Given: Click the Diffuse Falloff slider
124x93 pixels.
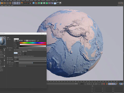Looking at the screenshot, I should point(33,63).
